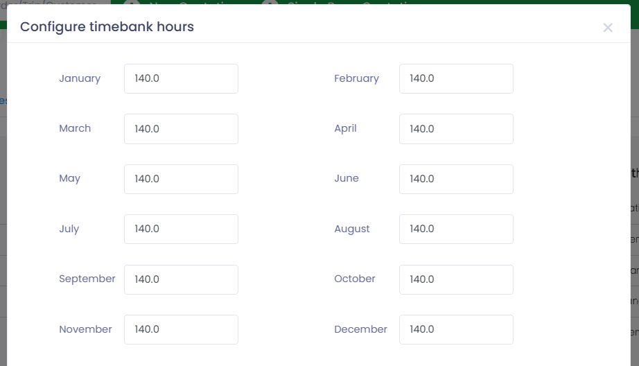The height and width of the screenshot is (366, 639).
Task: Close the Configure timebank hours dialog
Action: tap(608, 28)
